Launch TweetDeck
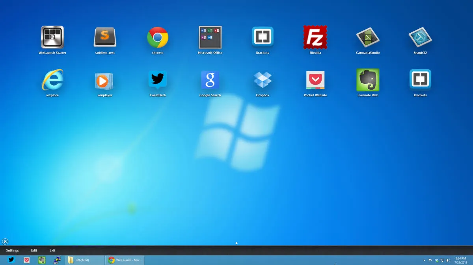The image size is (473, 265). (x=157, y=81)
